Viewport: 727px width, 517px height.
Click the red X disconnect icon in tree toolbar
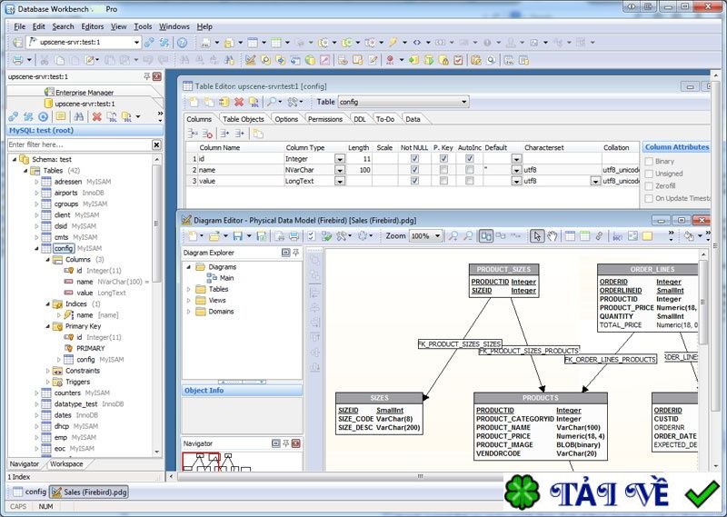pos(96,117)
